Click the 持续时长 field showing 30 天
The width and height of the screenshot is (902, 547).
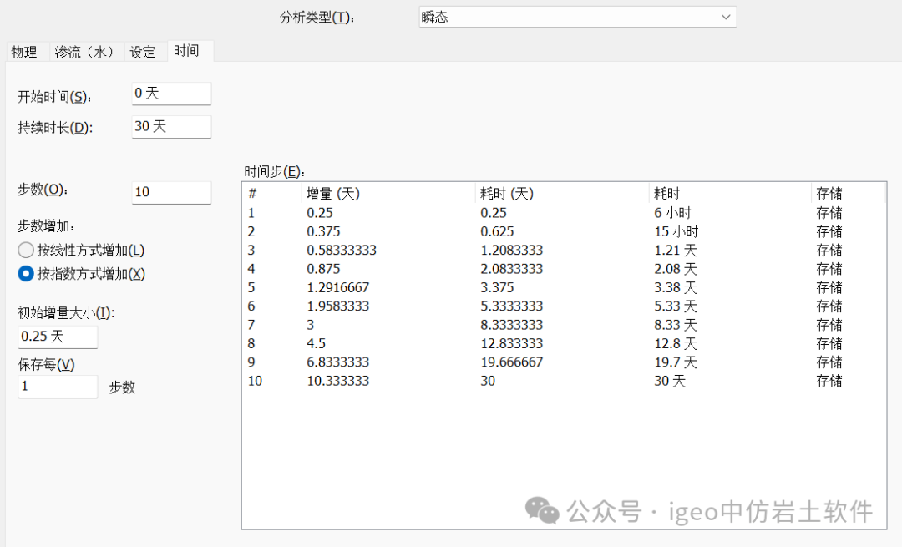click(x=171, y=127)
